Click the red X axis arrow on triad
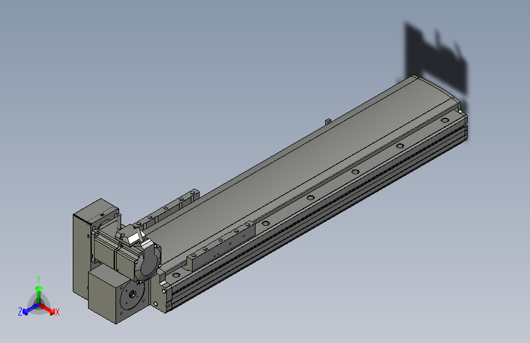 47,309
